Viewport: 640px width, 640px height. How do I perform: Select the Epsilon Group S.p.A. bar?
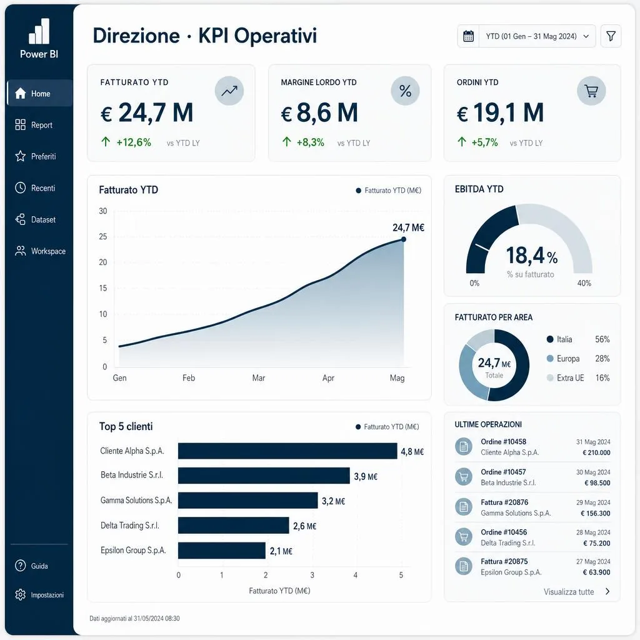tap(222, 551)
